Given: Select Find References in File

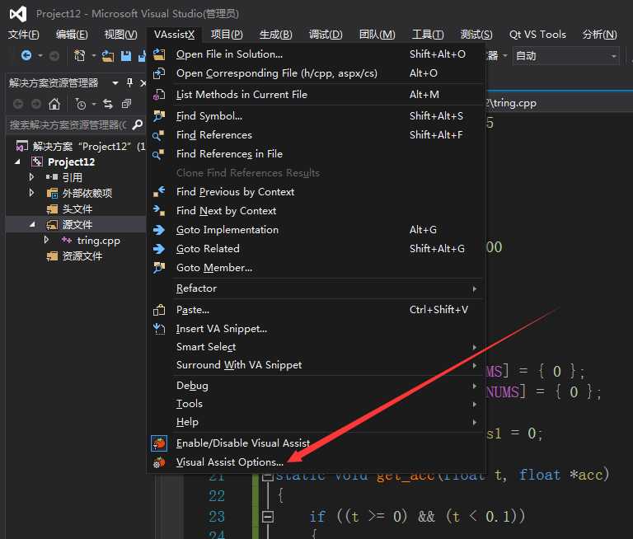Looking at the screenshot, I should 316,154.
